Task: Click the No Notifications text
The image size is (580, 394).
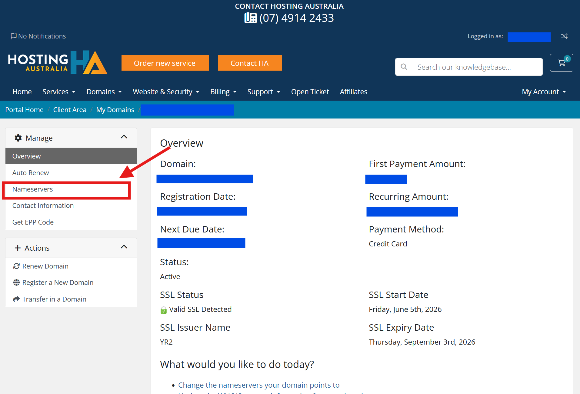Action: pos(42,36)
